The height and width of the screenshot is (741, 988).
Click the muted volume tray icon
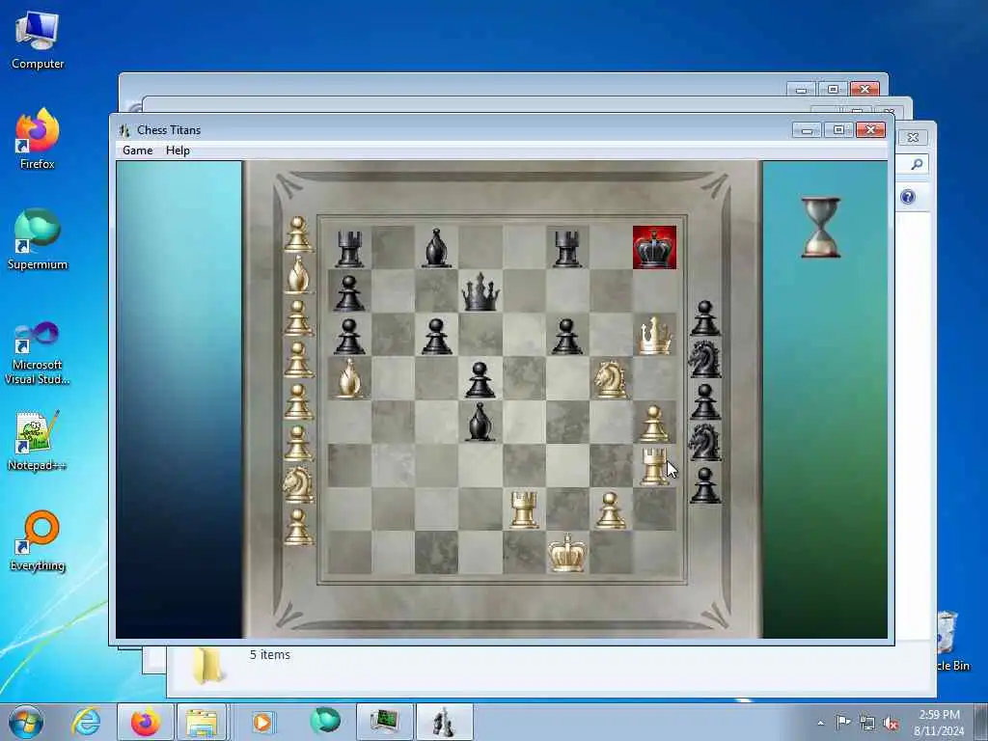coord(891,723)
